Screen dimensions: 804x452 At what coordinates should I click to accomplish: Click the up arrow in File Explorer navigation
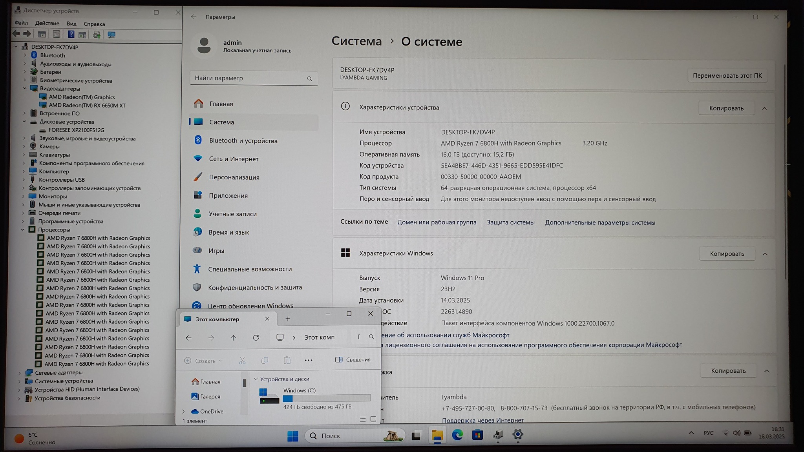point(233,337)
